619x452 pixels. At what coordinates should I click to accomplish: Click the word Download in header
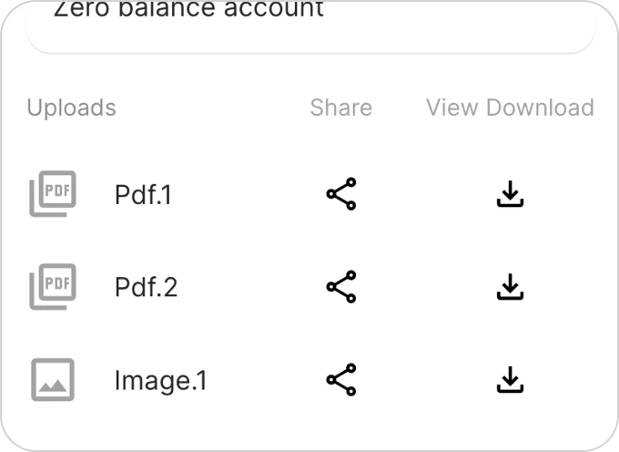(x=540, y=108)
